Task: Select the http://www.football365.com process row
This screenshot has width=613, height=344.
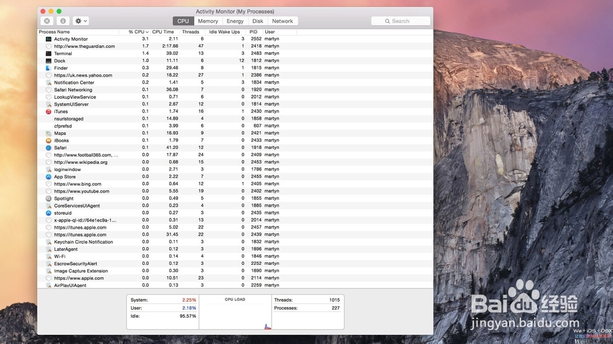Action: pyautogui.click(x=235, y=155)
